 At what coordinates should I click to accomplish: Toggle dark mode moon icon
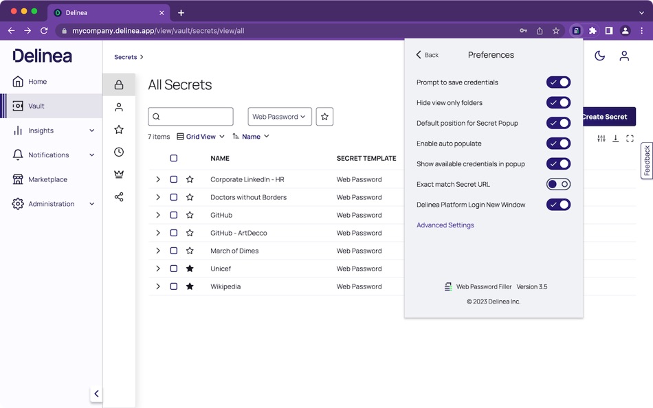click(599, 56)
